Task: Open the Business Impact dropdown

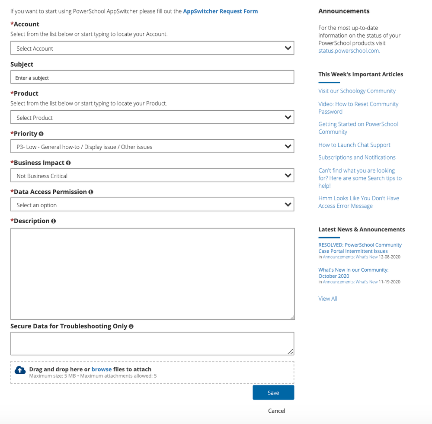Action: [152, 175]
